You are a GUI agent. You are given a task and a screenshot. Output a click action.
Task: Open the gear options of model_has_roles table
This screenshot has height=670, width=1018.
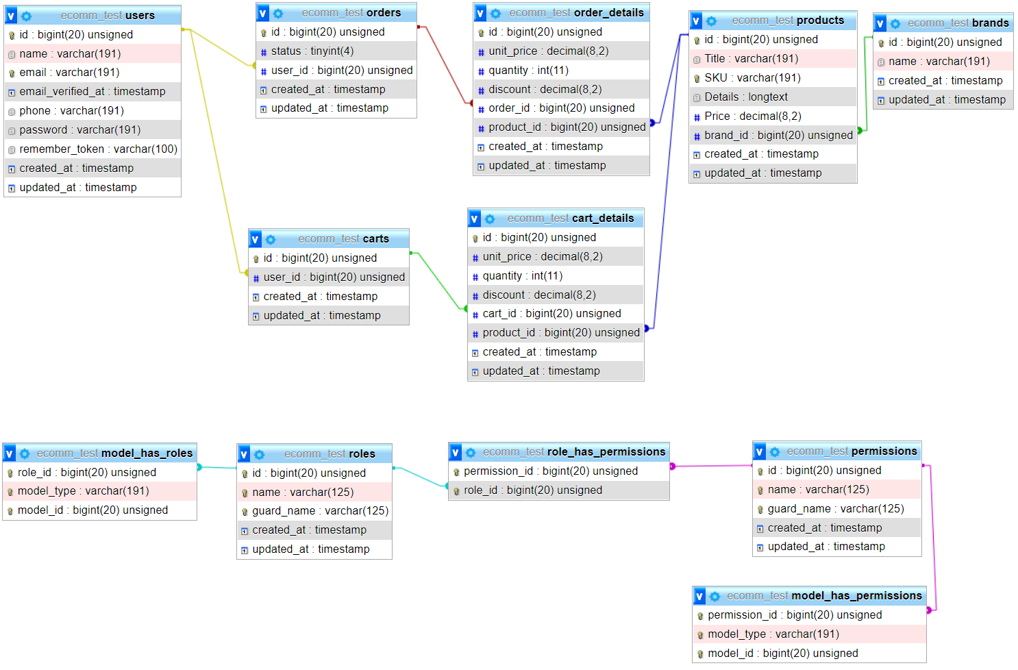click(25, 454)
